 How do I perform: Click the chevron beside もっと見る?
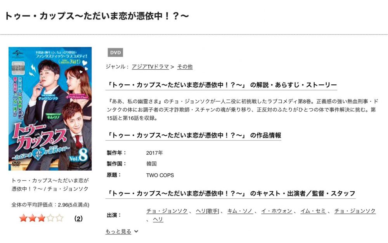click(x=136, y=231)
